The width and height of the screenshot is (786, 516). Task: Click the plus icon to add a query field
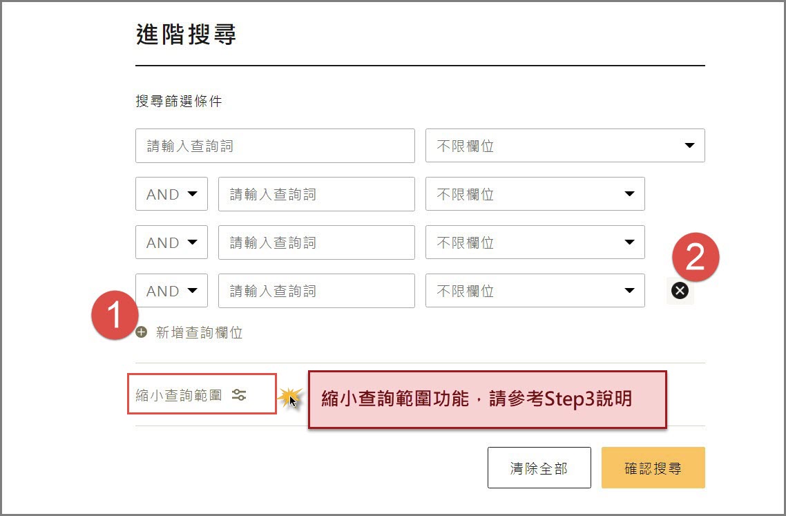[140, 332]
